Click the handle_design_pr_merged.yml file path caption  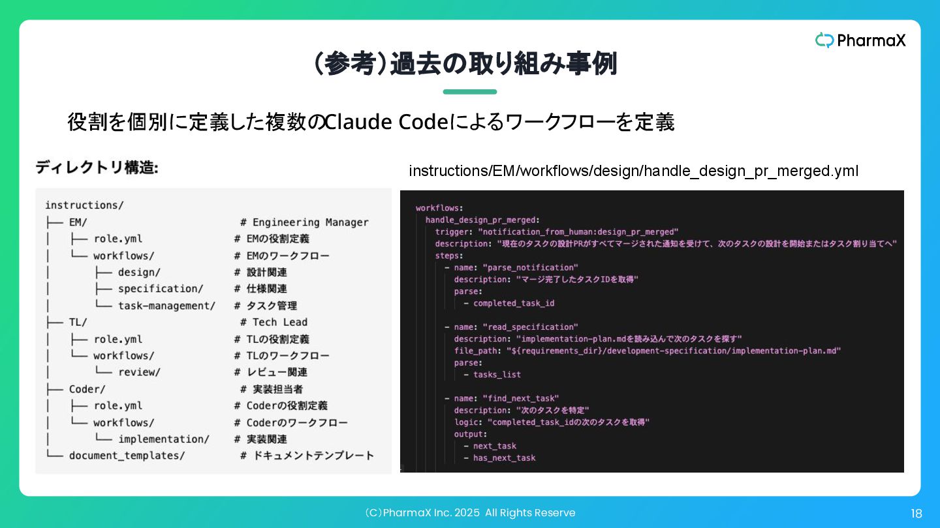[633, 171]
